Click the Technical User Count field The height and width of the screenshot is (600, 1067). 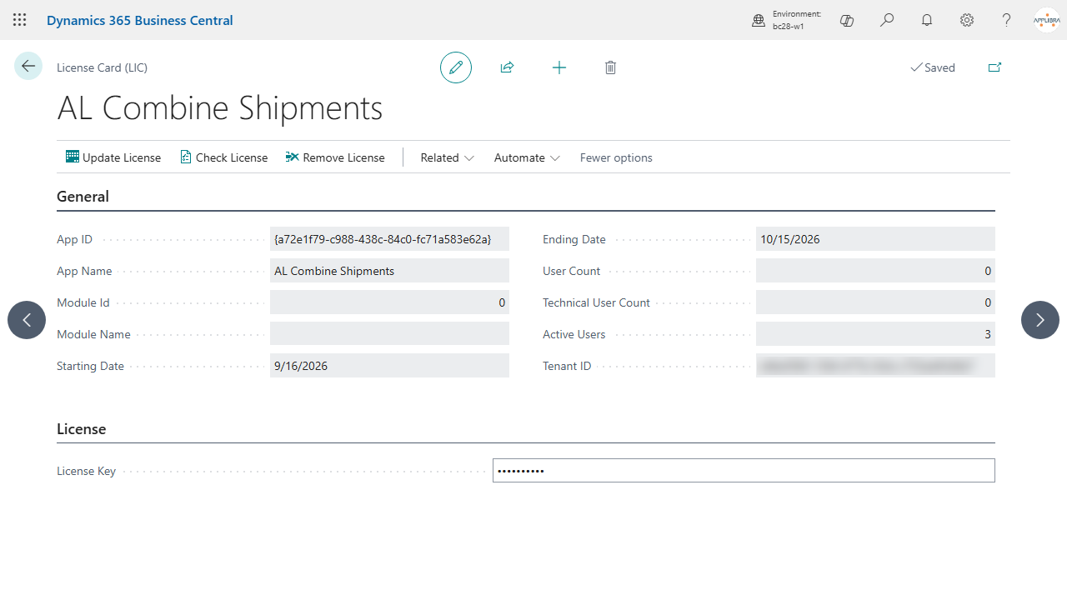875,302
